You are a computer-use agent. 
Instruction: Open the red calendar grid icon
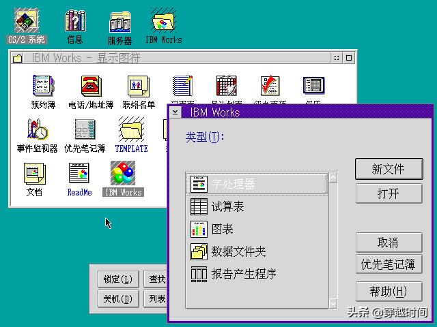[226, 86]
